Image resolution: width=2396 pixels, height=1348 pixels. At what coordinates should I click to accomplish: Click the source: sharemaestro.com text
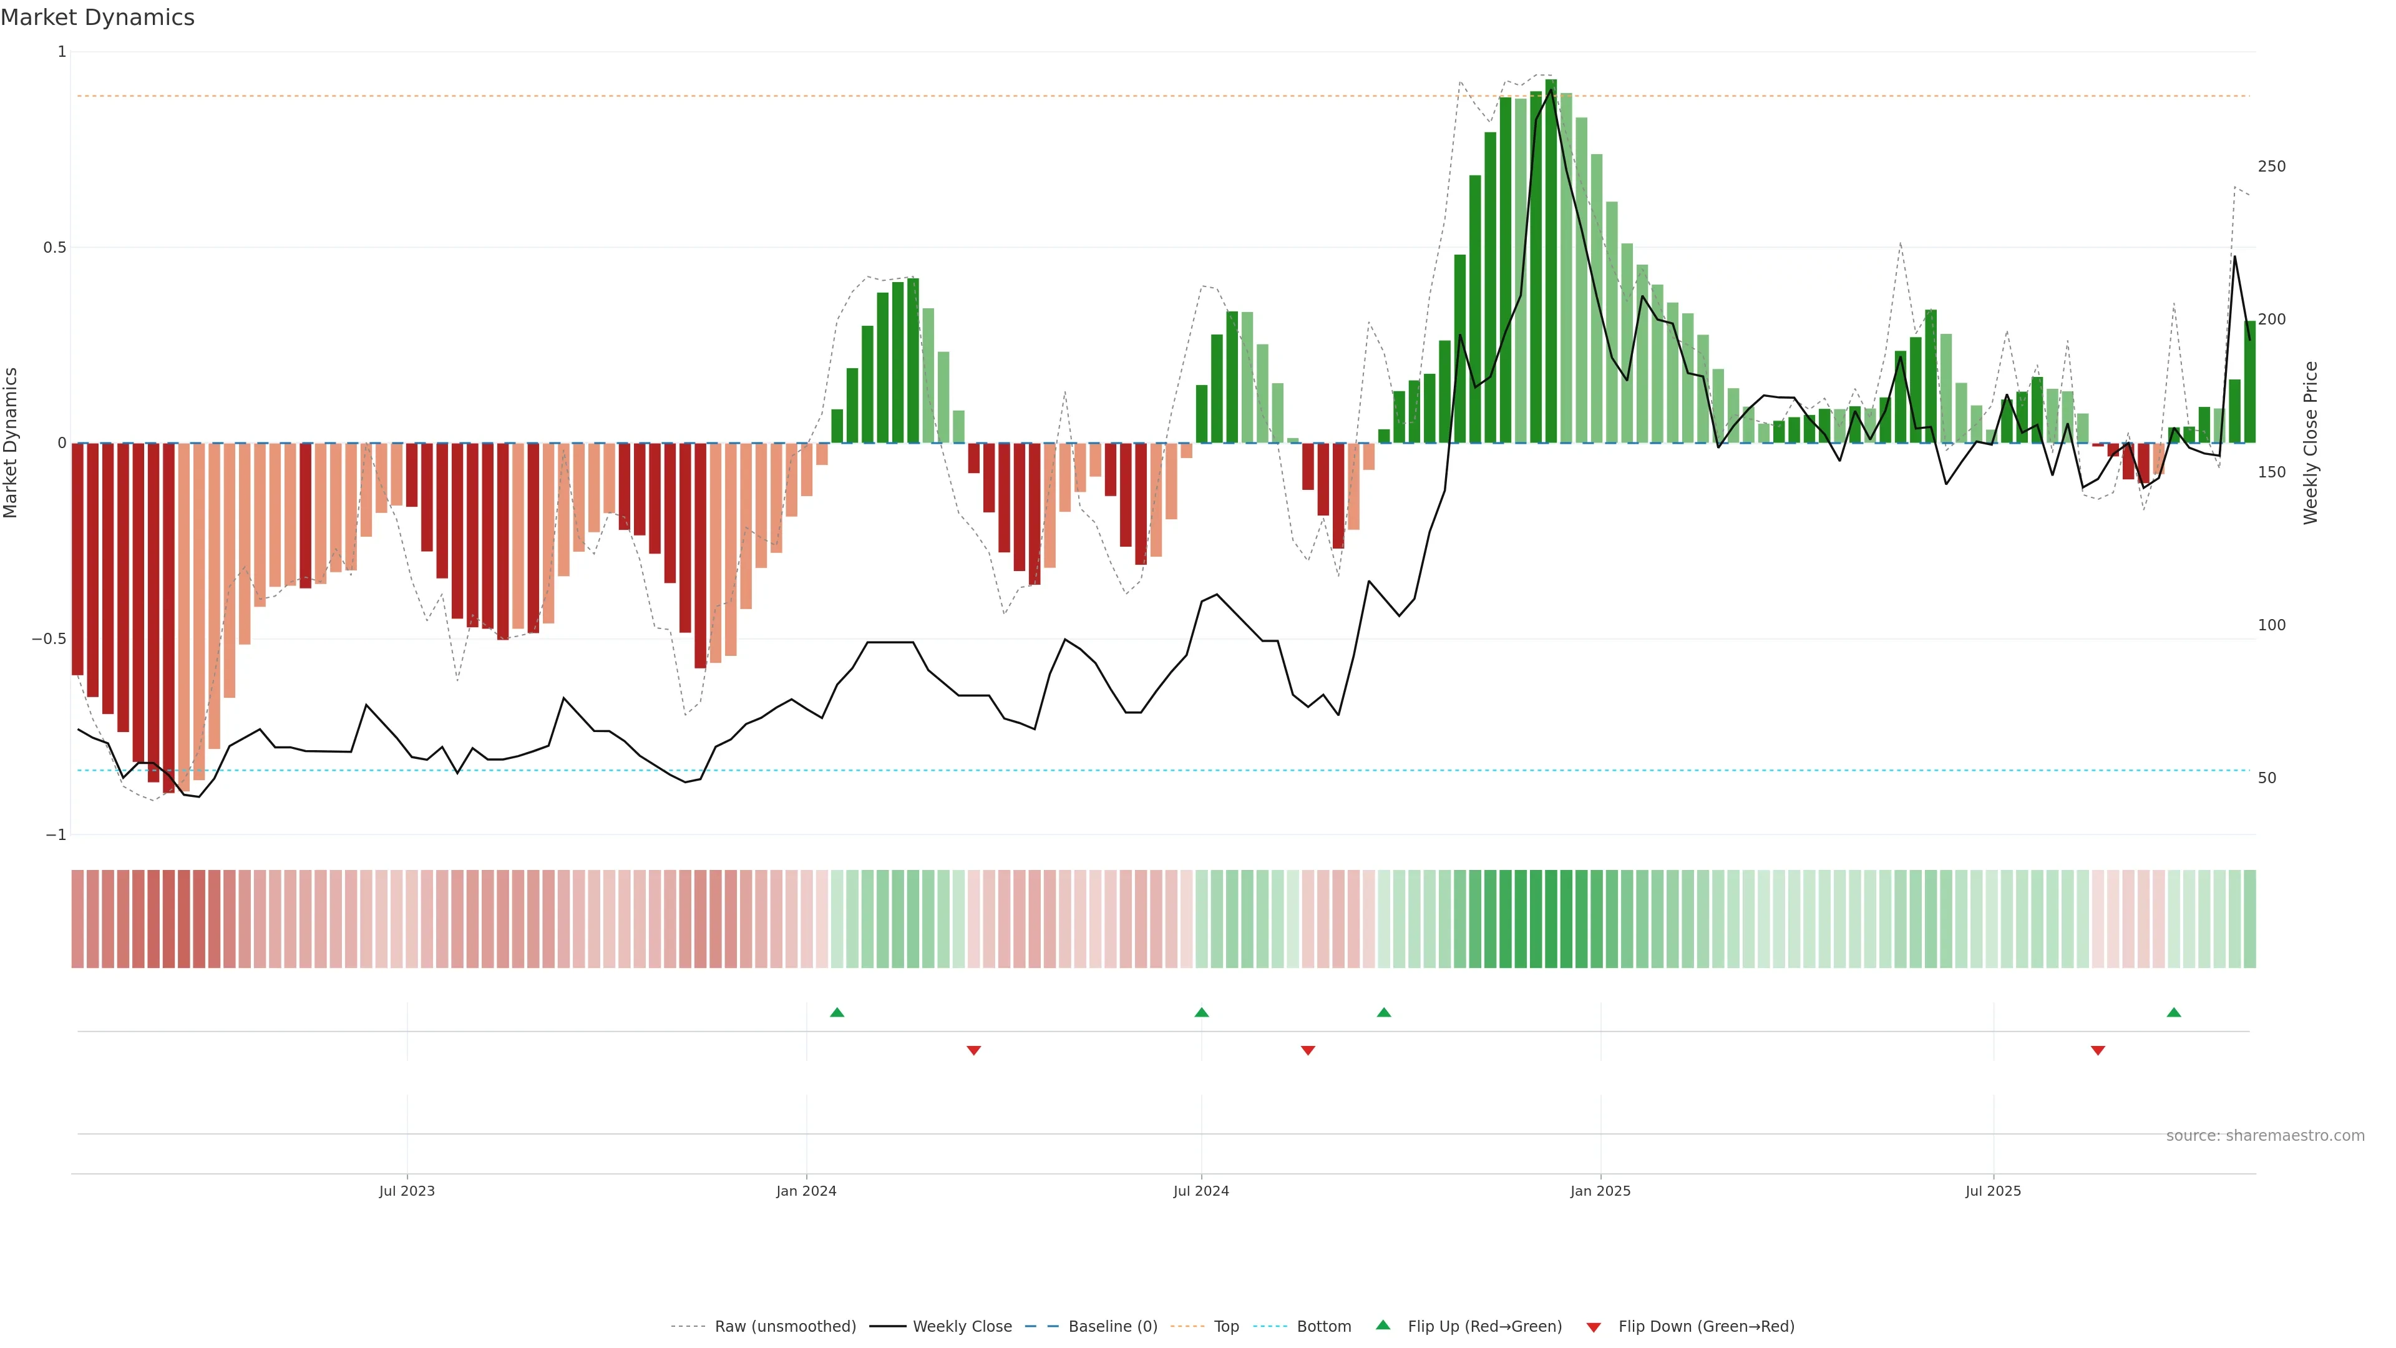(x=2265, y=1136)
